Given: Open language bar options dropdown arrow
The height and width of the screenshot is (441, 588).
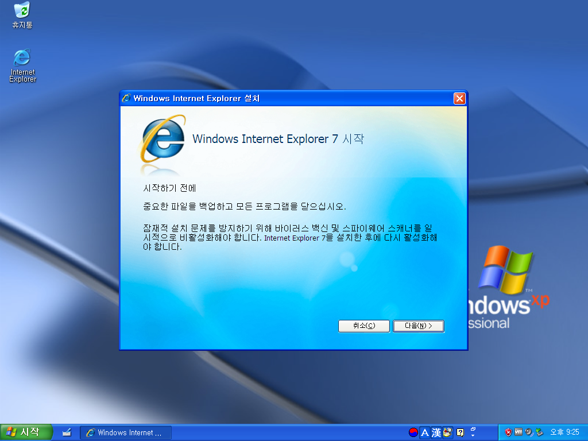Looking at the screenshot, I should 473,436.
